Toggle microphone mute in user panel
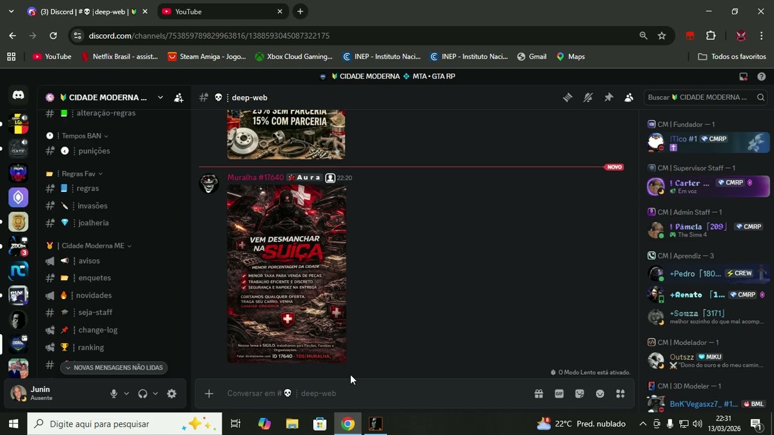Image resolution: width=774 pixels, height=435 pixels. (x=114, y=393)
